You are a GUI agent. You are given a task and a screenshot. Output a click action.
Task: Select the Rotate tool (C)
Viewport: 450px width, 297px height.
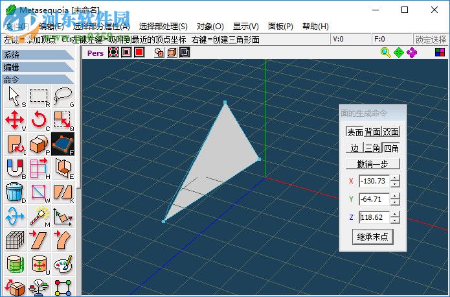(39, 120)
